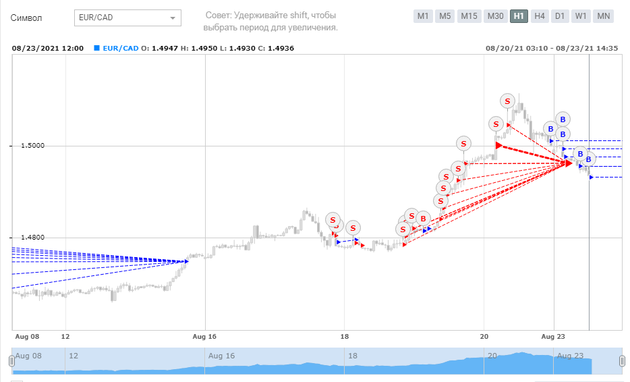The width and height of the screenshot is (630, 382).
Task: Click the lone B marker among Aug 19 sells
Action: 423,219
